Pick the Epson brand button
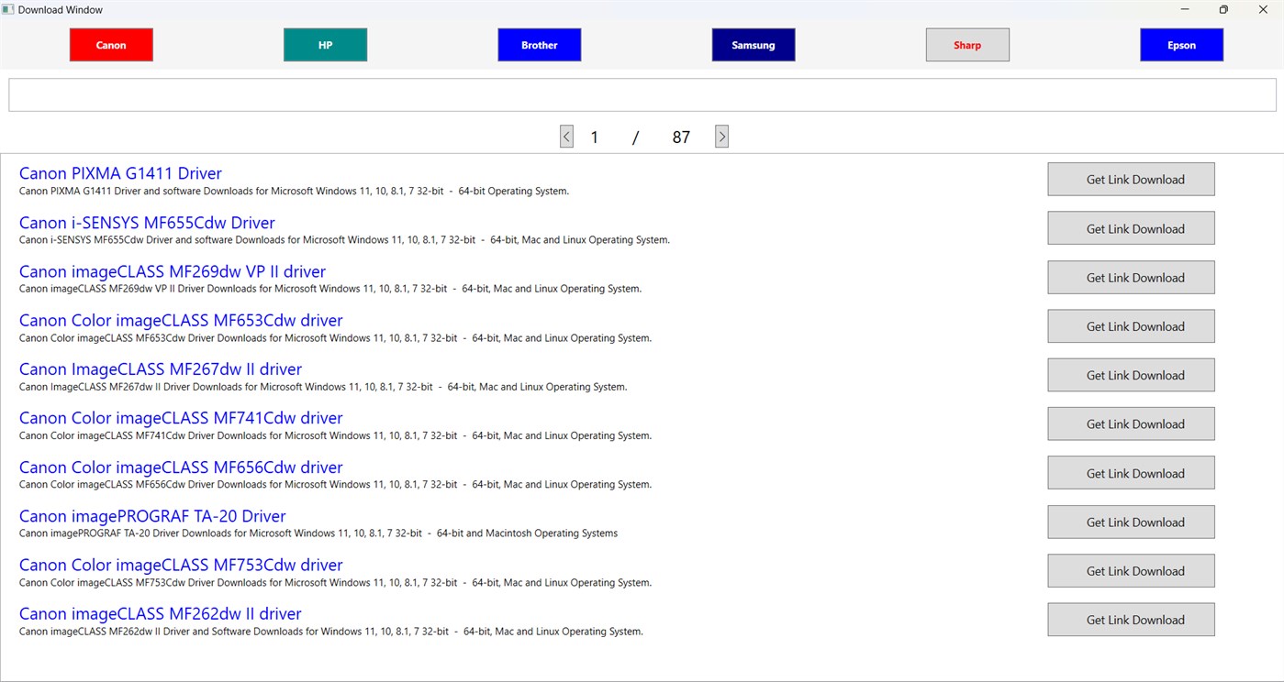 pos(1181,45)
